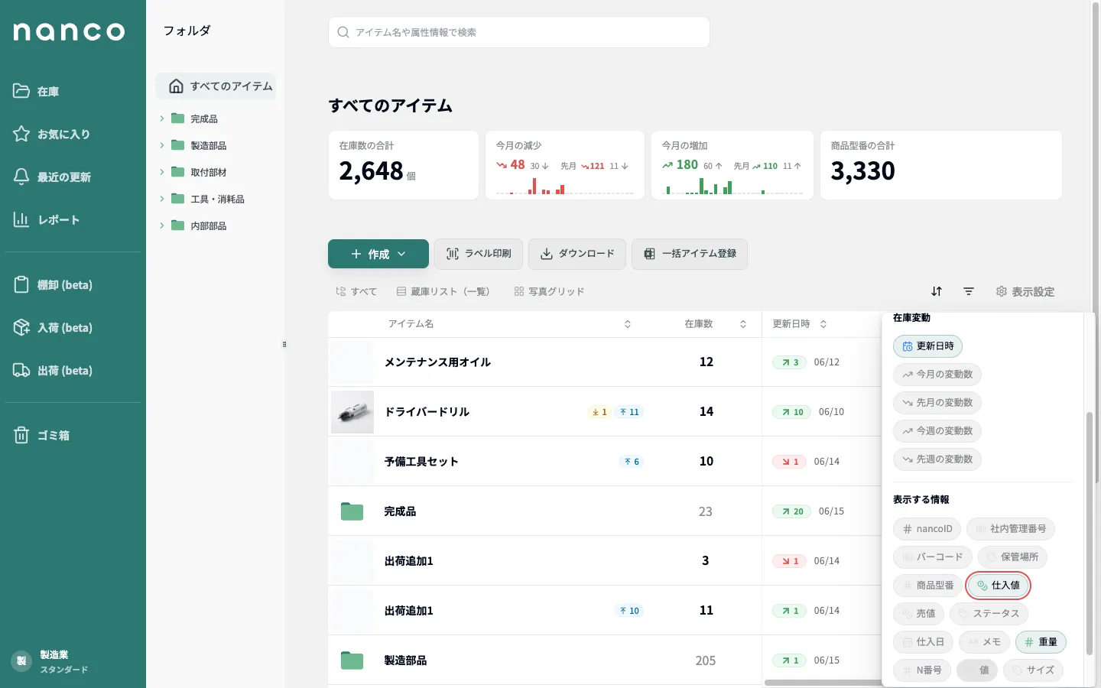Toggle 先月の変動数 chip
The width and height of the screenshot is (1101, 688).
click(937, 403)
